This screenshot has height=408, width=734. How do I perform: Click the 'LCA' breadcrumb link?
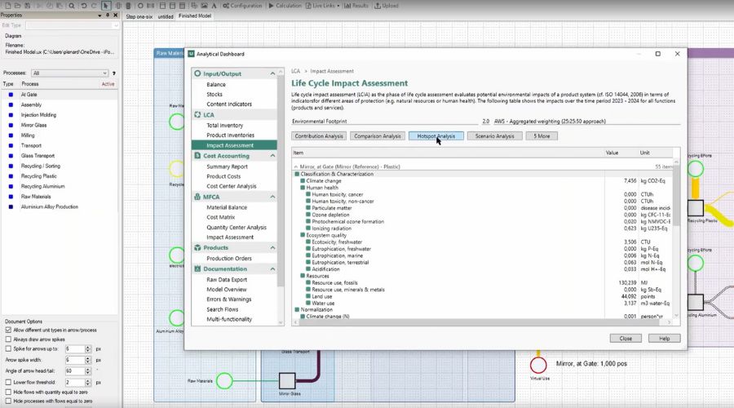[x=295, y=71]
